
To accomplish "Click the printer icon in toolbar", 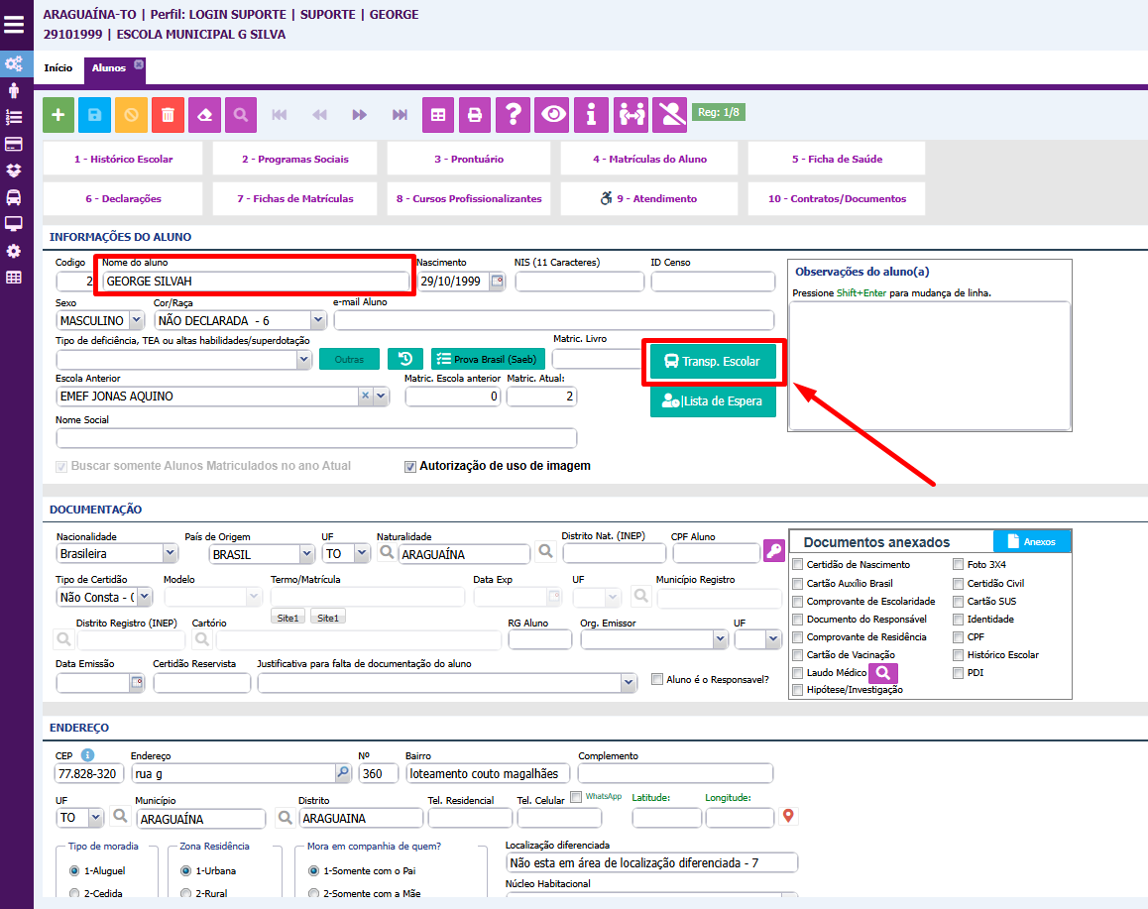I will tap(475, 115).
